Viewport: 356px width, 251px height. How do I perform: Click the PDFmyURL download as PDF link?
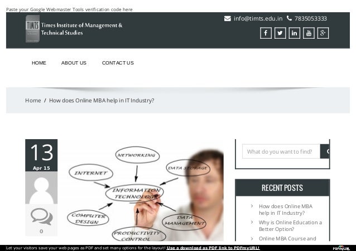coord(213,248)
